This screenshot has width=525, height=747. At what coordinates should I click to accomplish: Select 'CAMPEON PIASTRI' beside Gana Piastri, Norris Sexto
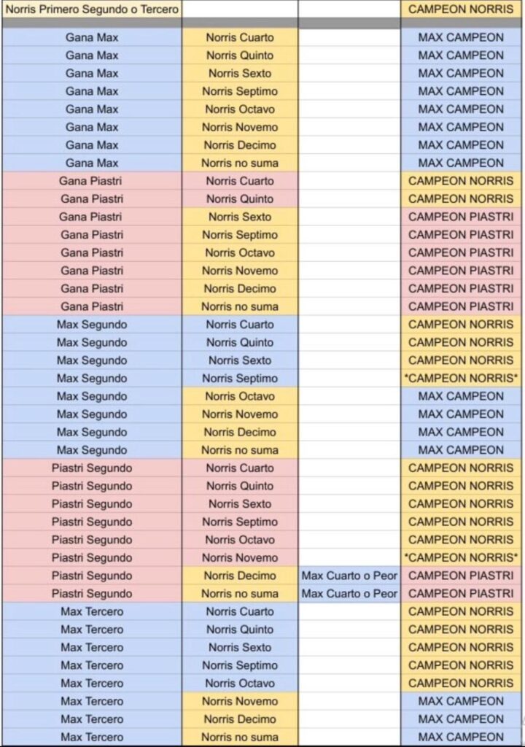tap(461, 217)
